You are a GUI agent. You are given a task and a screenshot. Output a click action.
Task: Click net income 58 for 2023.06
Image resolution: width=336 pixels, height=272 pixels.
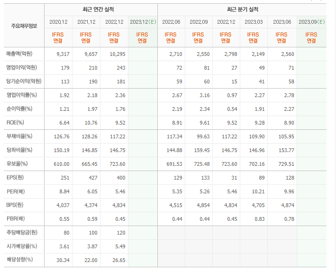tap(291, 82)
